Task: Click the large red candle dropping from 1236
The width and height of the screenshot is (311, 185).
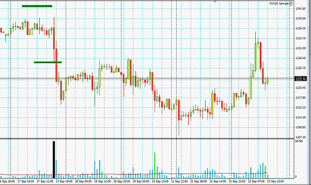Action: click(x=54, y=38)
